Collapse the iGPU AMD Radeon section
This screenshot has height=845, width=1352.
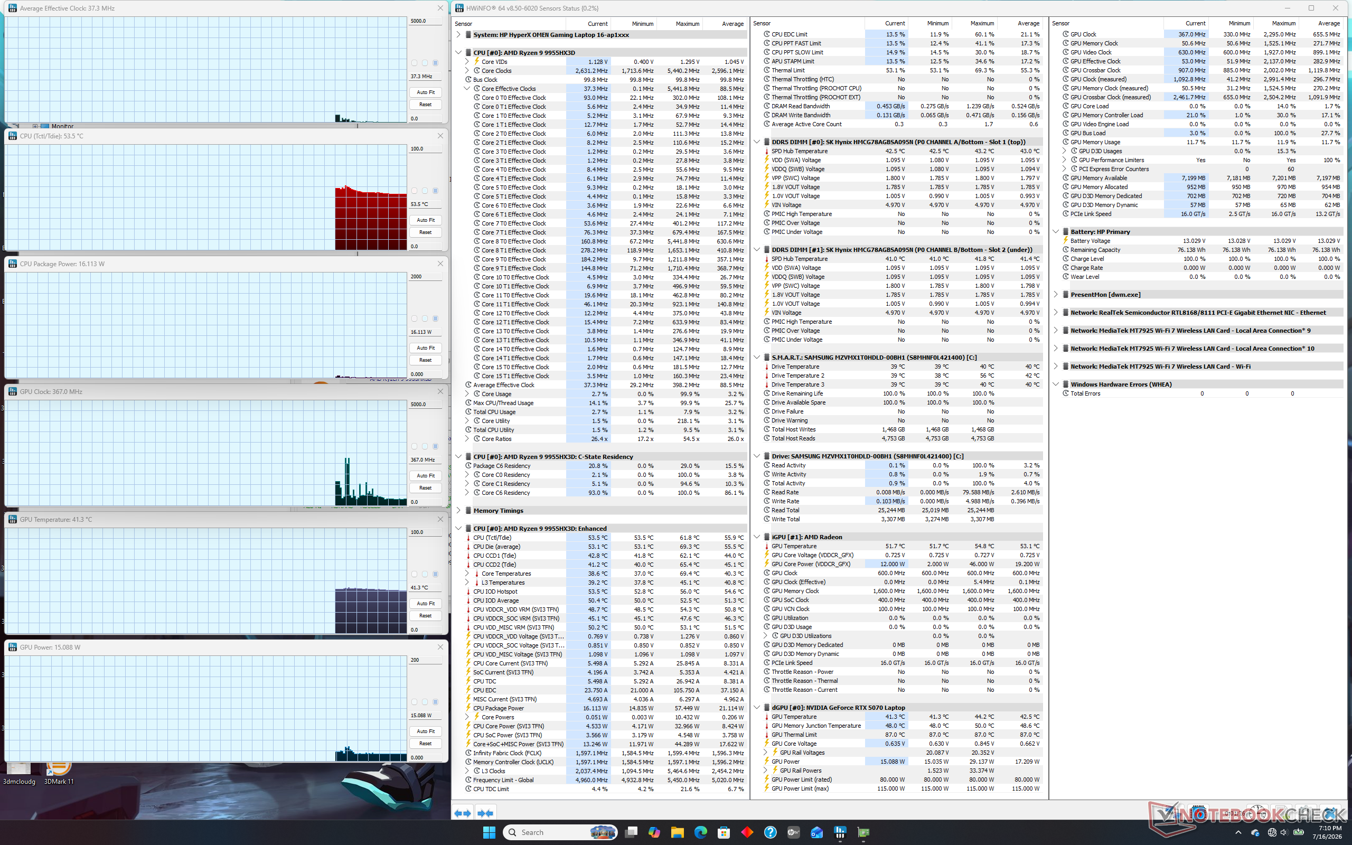tap(757, 537)
